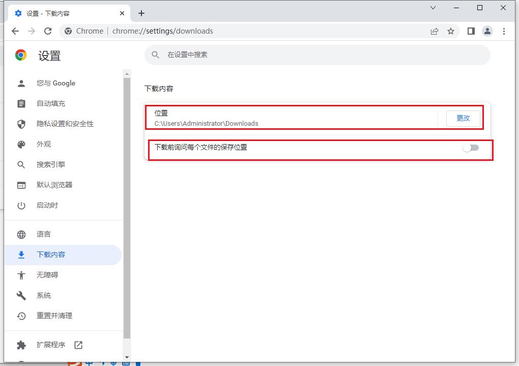Open the new tab plus button
This screenshot has width=519, height=366.
(x=141, y=13)
